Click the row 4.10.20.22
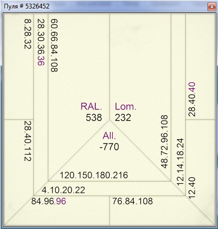 [63, 190]
